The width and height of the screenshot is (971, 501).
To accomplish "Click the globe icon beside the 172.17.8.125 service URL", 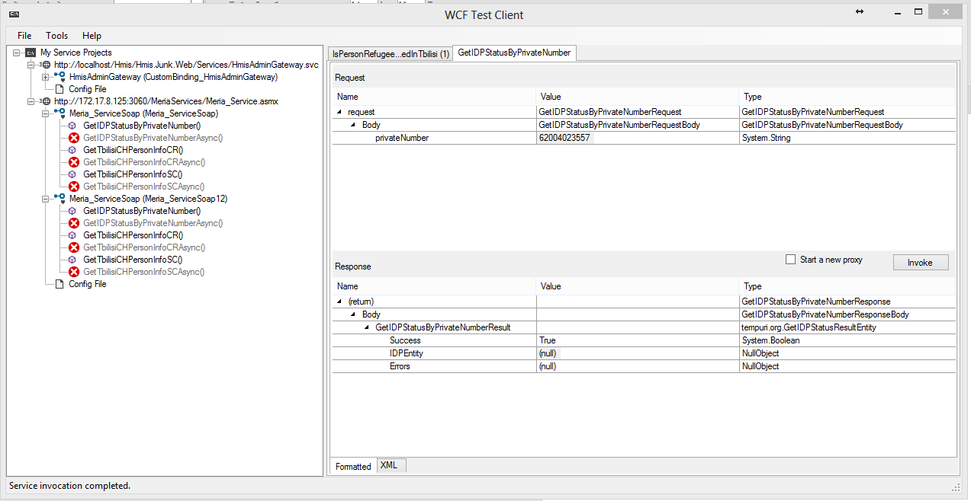I will point(47,101).
